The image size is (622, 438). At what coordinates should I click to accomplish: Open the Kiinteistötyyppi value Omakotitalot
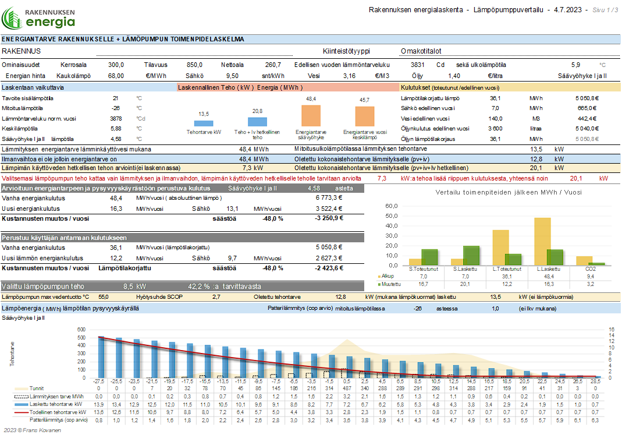(x=421, y=51)
